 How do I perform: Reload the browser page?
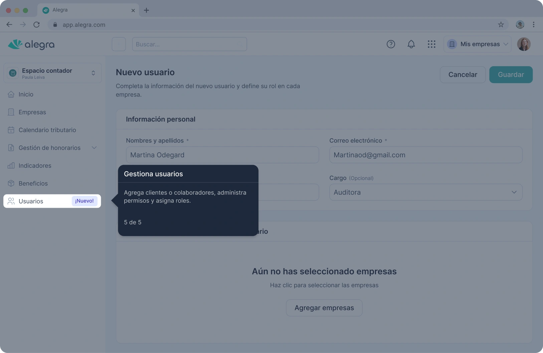pos(37,24)
